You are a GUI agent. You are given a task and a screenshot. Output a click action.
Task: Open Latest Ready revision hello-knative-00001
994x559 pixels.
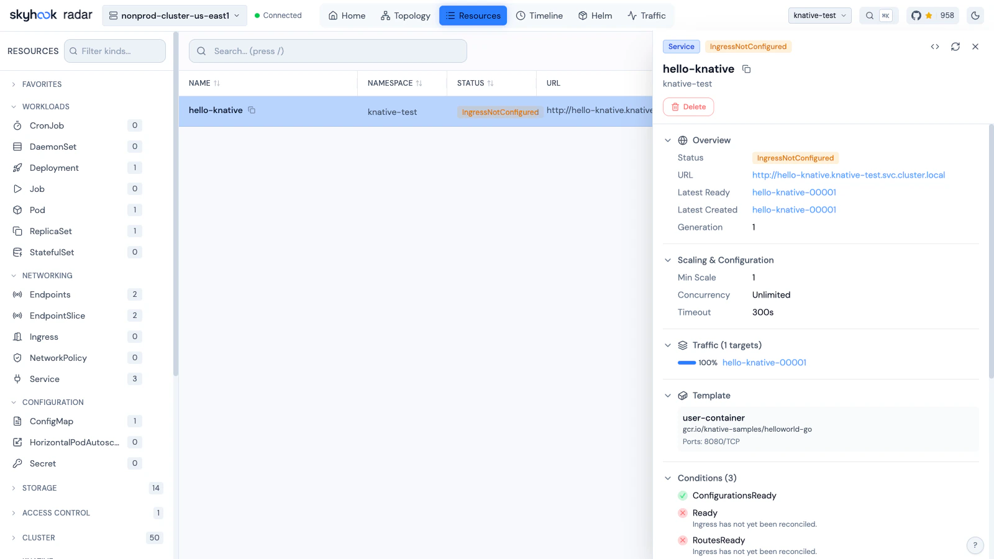pyautogui.click(x=794, y=193)
